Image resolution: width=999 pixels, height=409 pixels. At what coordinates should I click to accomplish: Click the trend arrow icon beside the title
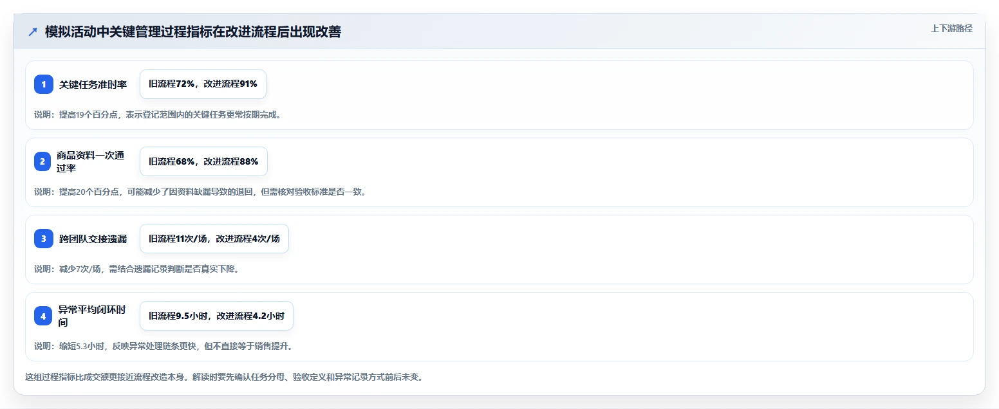[33, 32]
